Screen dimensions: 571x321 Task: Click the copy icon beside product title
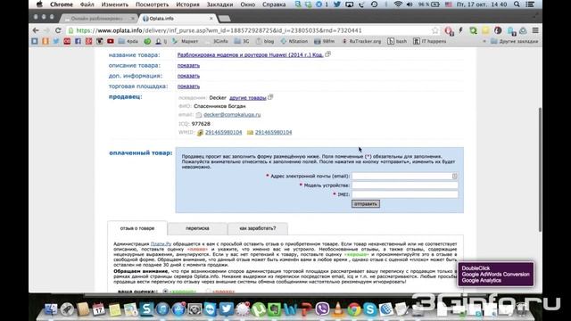(x=327, y=54)
